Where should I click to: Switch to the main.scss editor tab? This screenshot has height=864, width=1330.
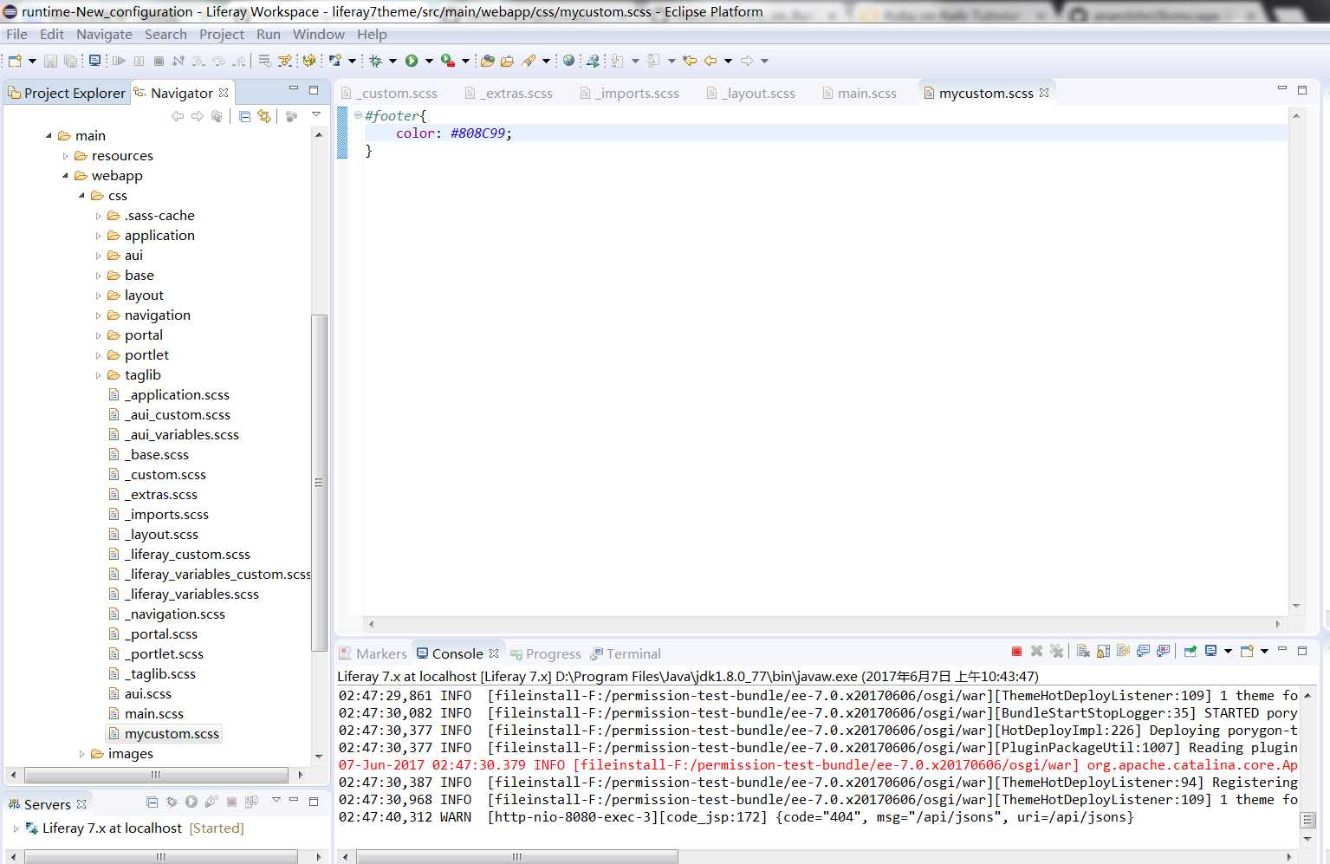(x=860, y=93)
